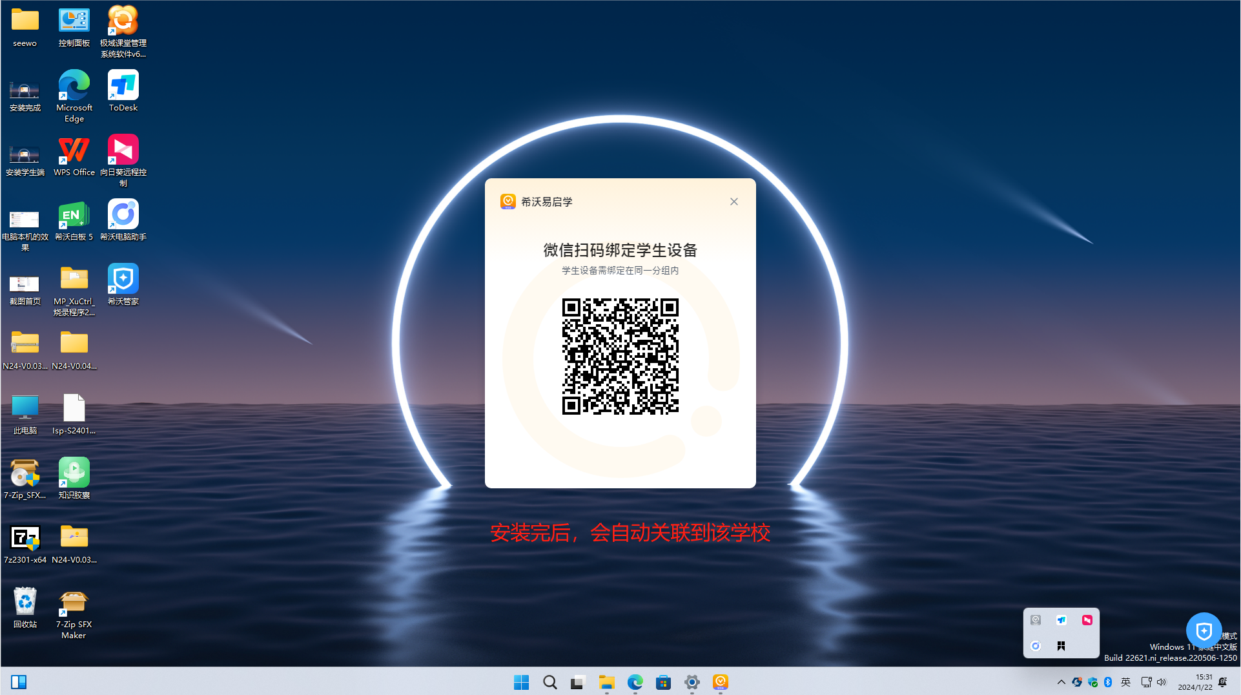Close the 希沃易启学 QR code dialog

pos(734,202)
